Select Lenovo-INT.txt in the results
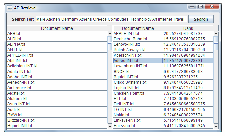 pyautogui.click(x=138, y=44)
